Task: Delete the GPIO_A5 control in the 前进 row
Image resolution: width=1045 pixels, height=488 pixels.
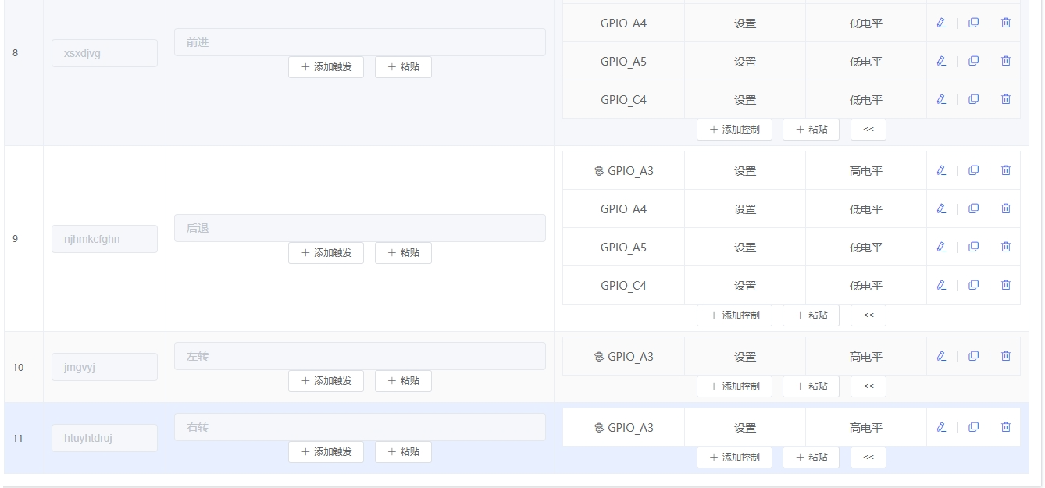Action: 1005,61
